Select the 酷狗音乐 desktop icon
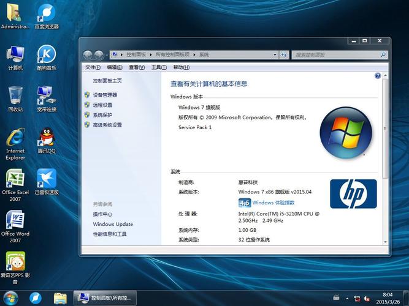The width and height of the screenshot is (409, 306). coord(47,56)
